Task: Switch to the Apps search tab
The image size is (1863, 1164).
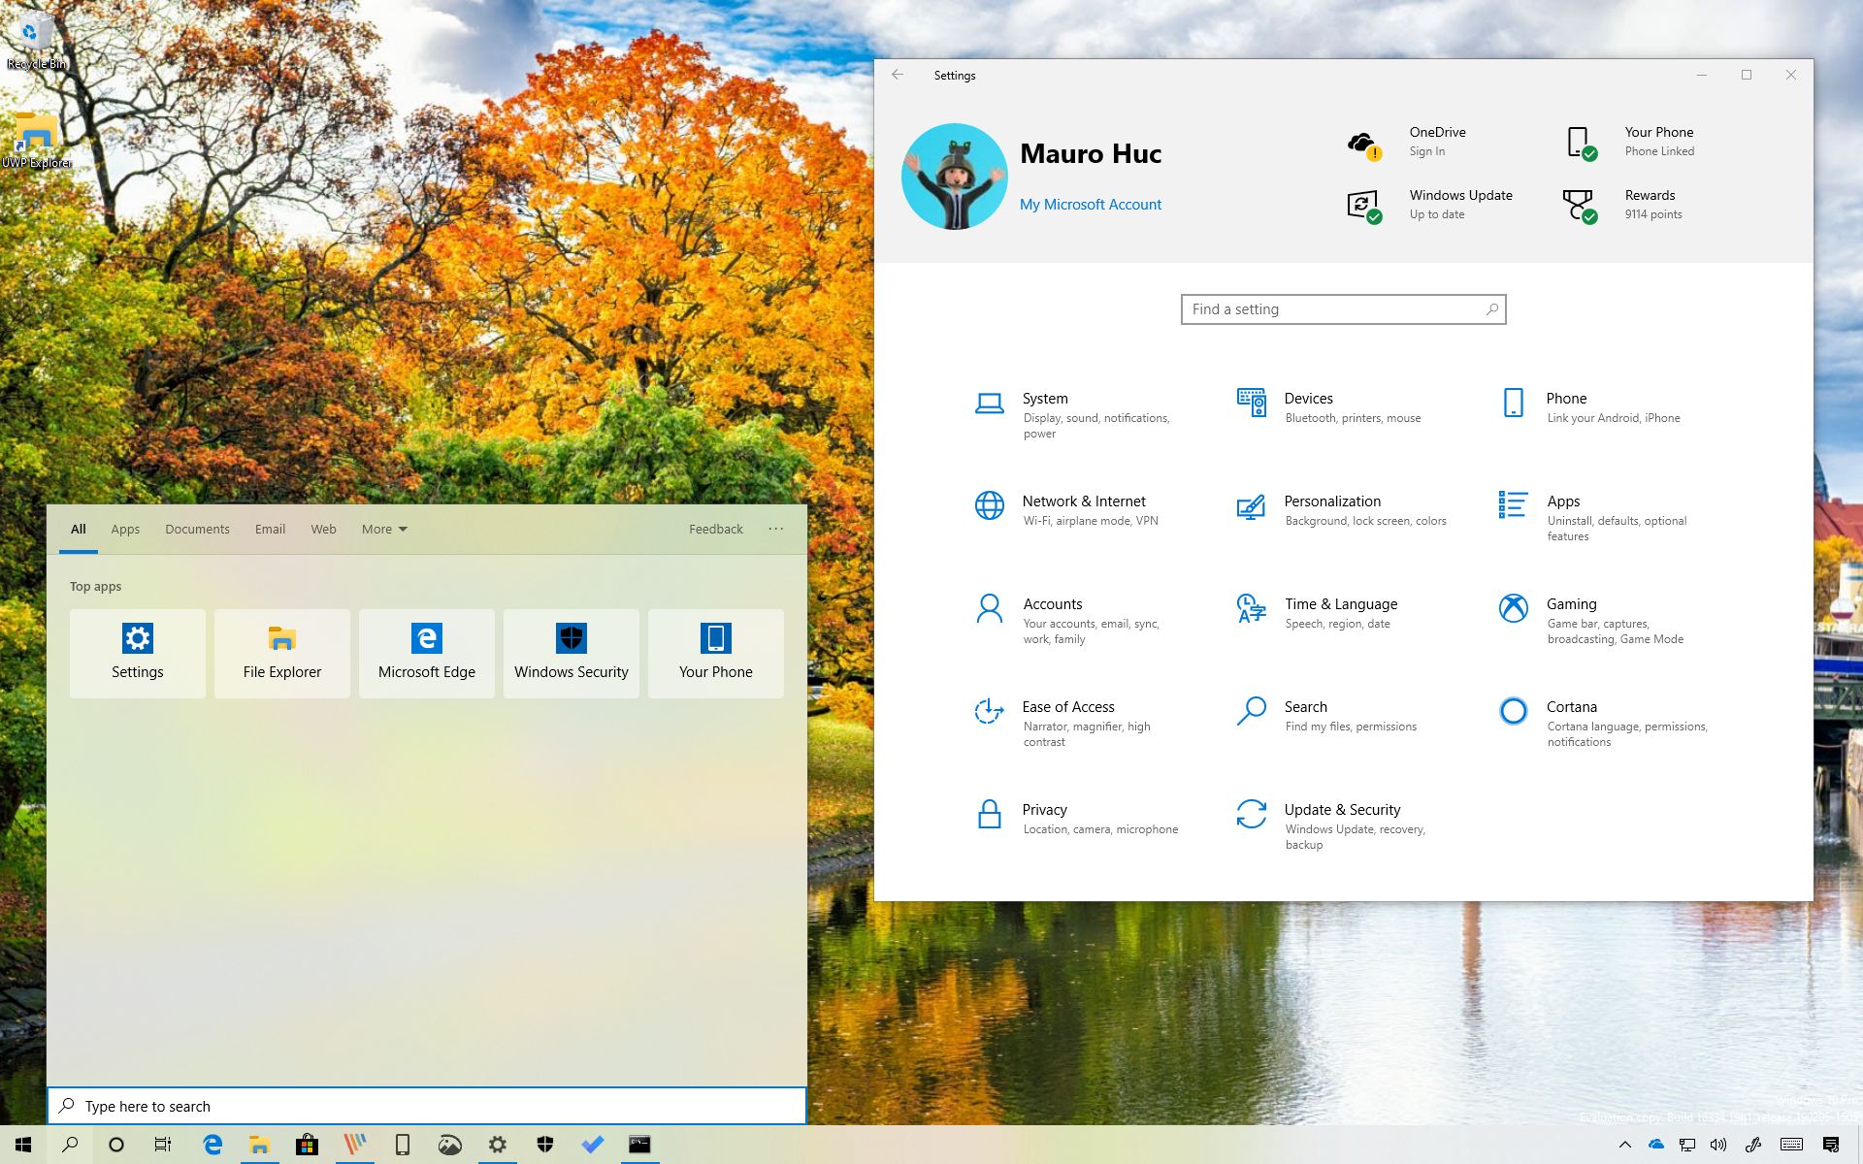Action: 125,529
